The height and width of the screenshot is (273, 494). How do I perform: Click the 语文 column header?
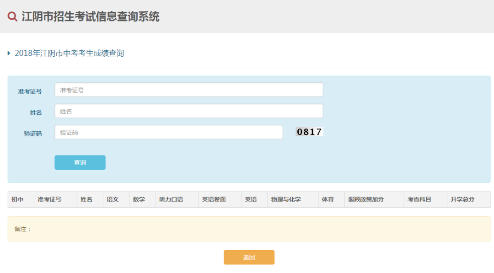pos(113,200)
